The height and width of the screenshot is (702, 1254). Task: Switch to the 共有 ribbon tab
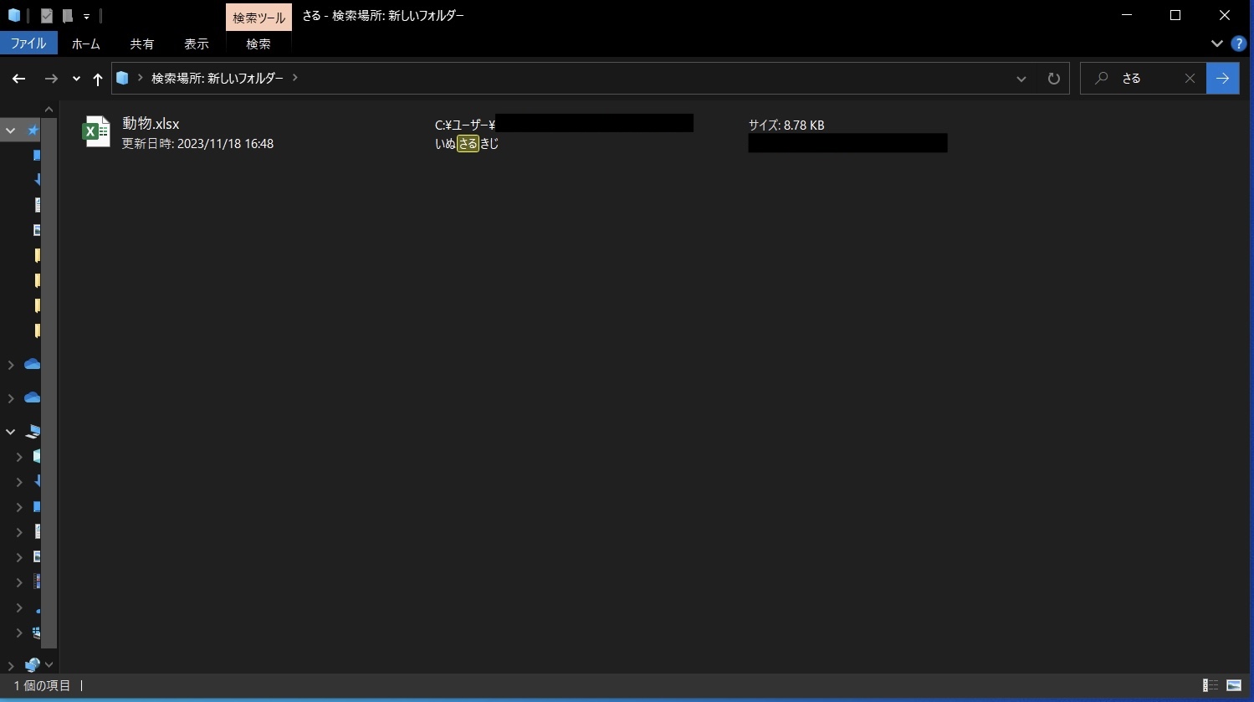click(141, 44)
